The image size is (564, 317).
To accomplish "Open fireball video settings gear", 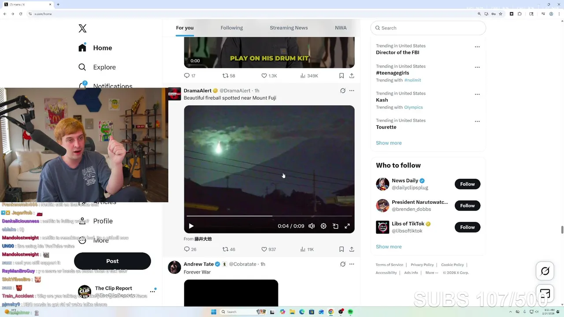I will click(323, 226).
